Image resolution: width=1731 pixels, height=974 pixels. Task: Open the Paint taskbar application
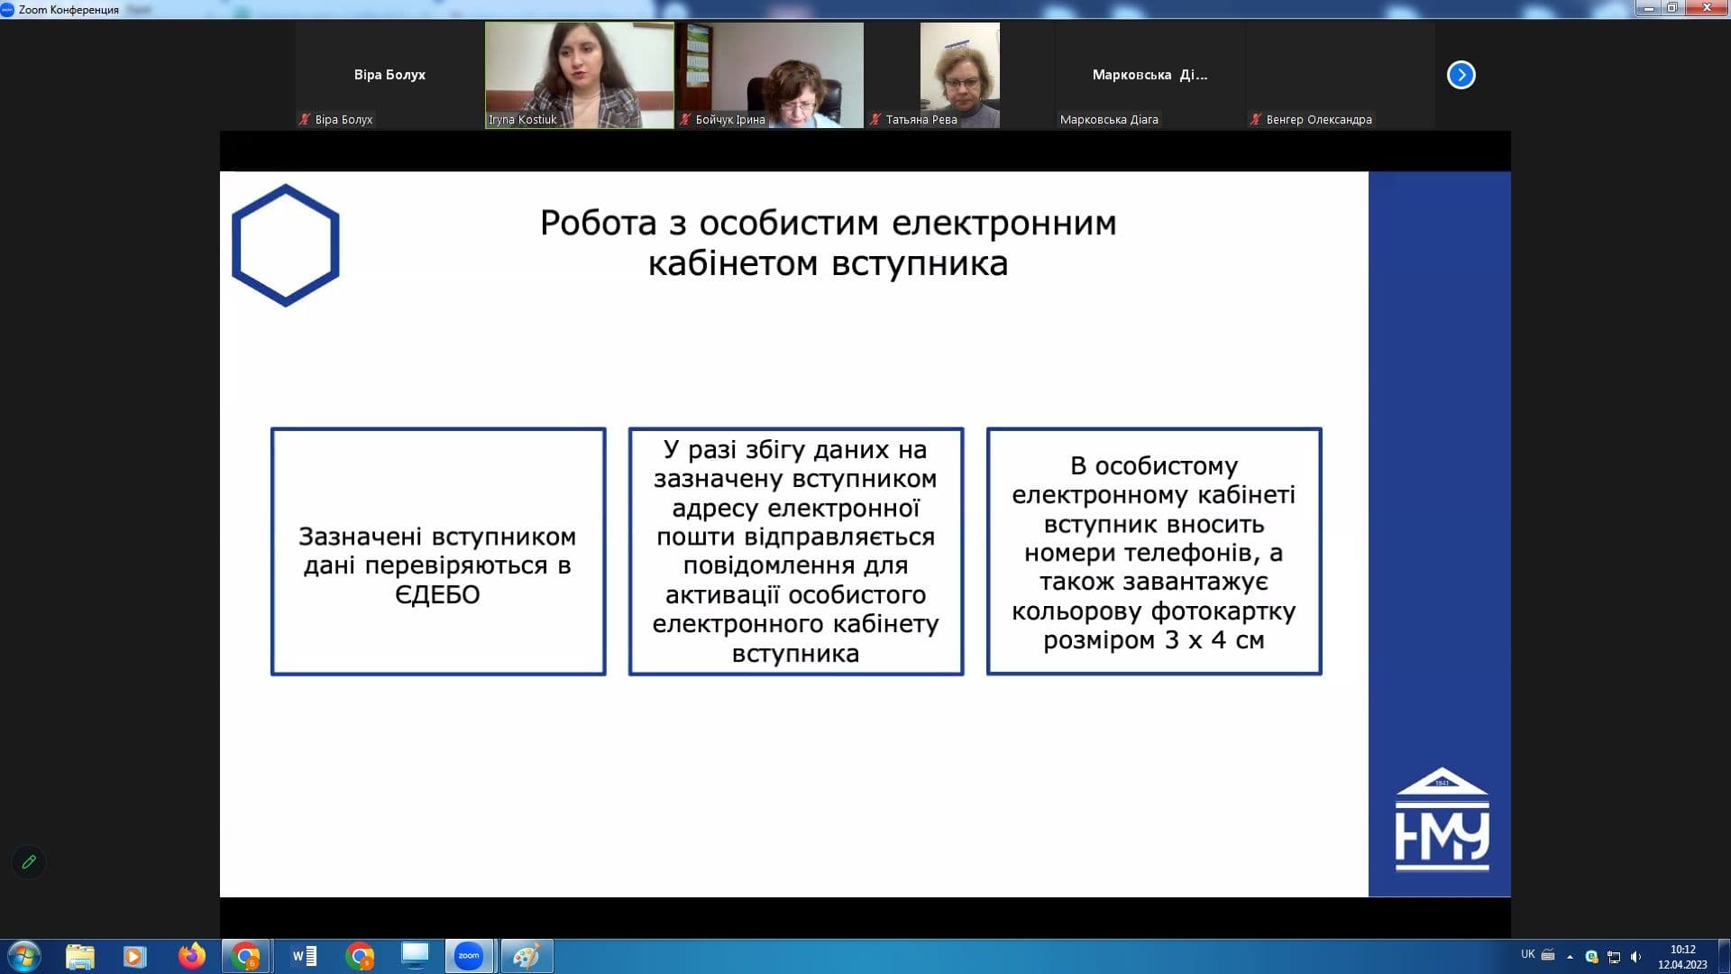[527, 956]
